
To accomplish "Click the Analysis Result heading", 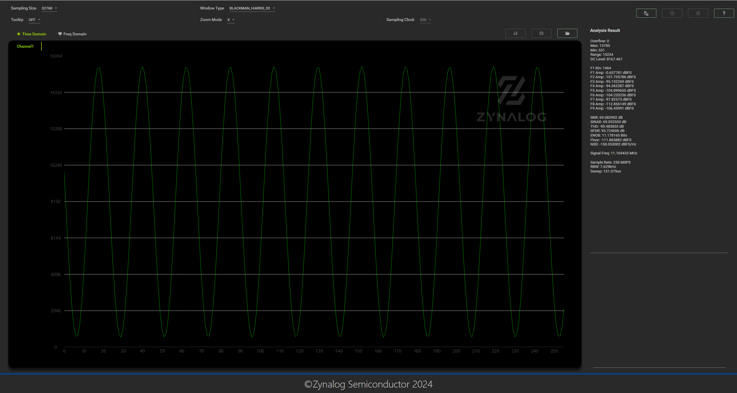I will [x=605, y=30].
